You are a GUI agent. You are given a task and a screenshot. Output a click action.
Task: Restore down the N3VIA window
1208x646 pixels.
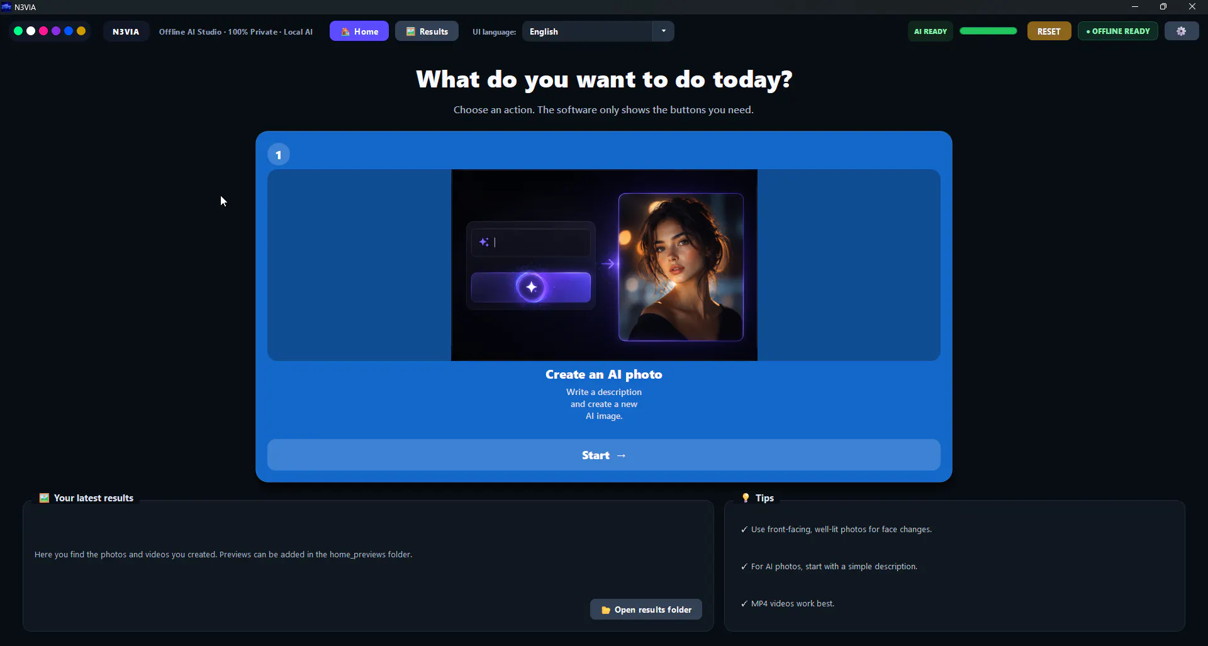point(1163,7)
